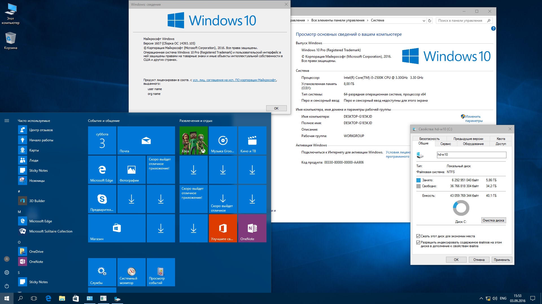
Task: Click Применить in disk properties
Action: [502, 260]
